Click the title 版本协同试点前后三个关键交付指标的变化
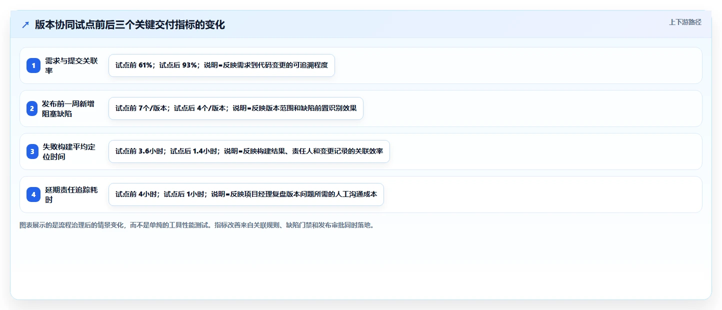The width and height of the screenshot is (722, 310). 130,25
